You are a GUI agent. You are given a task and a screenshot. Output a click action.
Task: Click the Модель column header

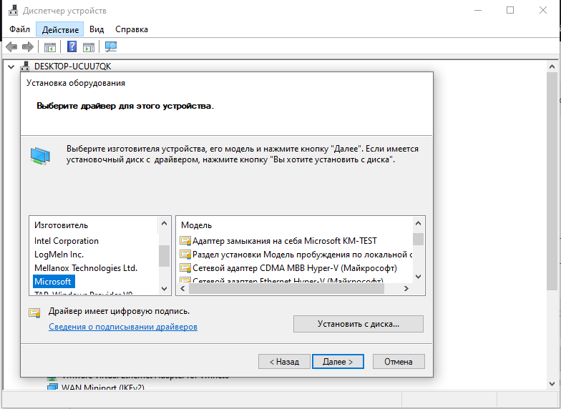196,225
